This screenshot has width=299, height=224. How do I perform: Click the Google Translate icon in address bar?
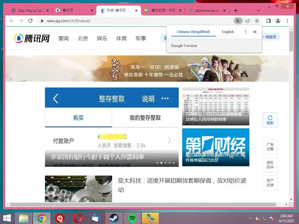pos(238,21)
